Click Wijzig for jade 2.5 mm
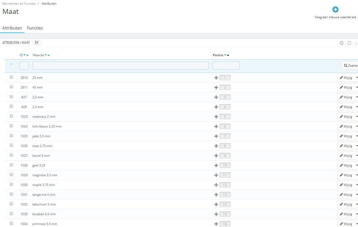The width and height of the screenshot is (358, 227). click(346, 136)
